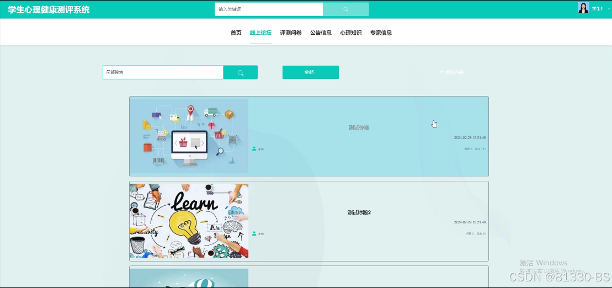The width and height of the screenshot is (612, 288).
Task: Click the partially visible third post thumbnail
Action: click(189, 278)
